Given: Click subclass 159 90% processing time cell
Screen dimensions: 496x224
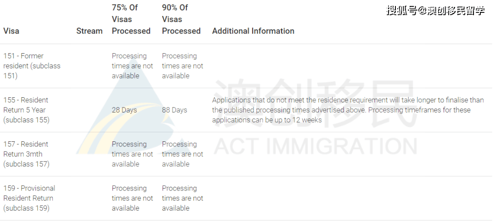Looking at the screenshot, I should click(182, 198).
